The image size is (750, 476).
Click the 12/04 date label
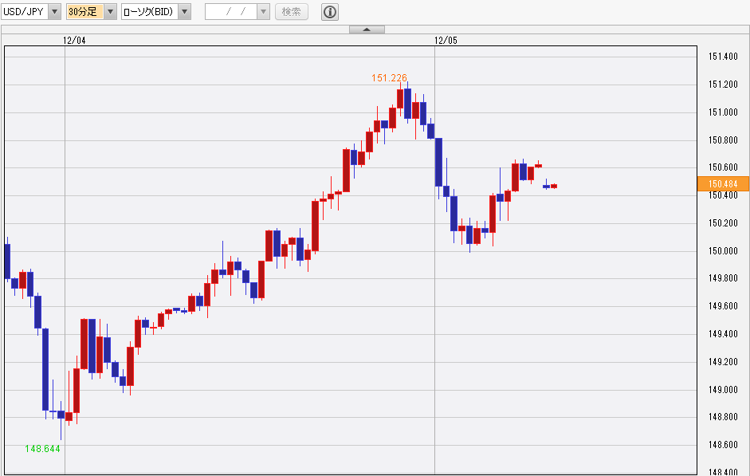(74, 40)
